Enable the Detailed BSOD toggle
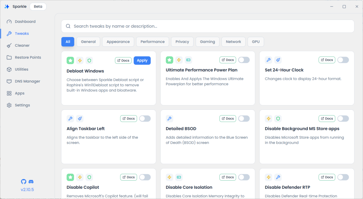 [244, 119]
